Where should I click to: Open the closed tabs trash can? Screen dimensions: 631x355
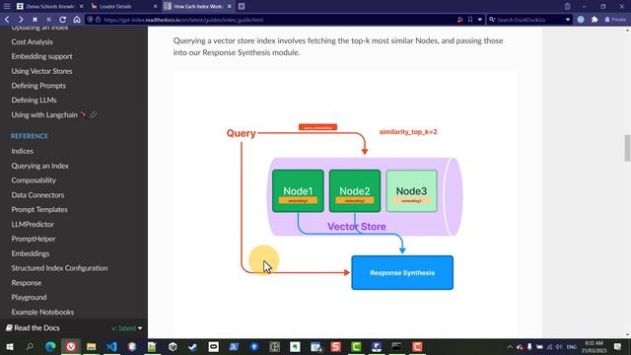pos(567,7)
